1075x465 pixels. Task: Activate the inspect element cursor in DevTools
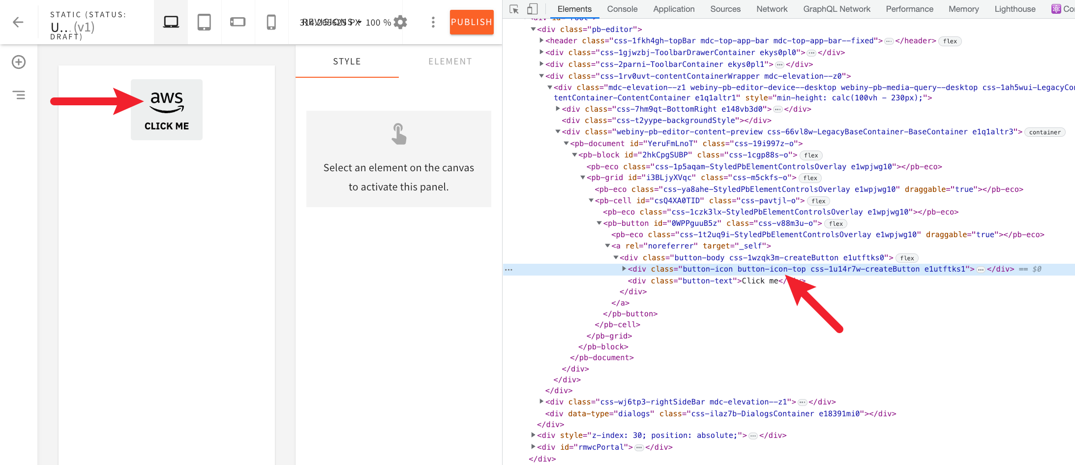point(513,9)
